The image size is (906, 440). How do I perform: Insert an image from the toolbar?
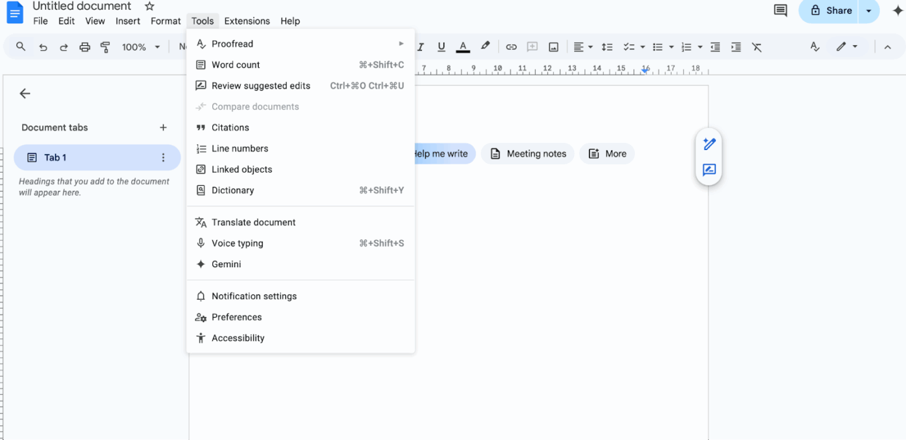tap(553, 47)
